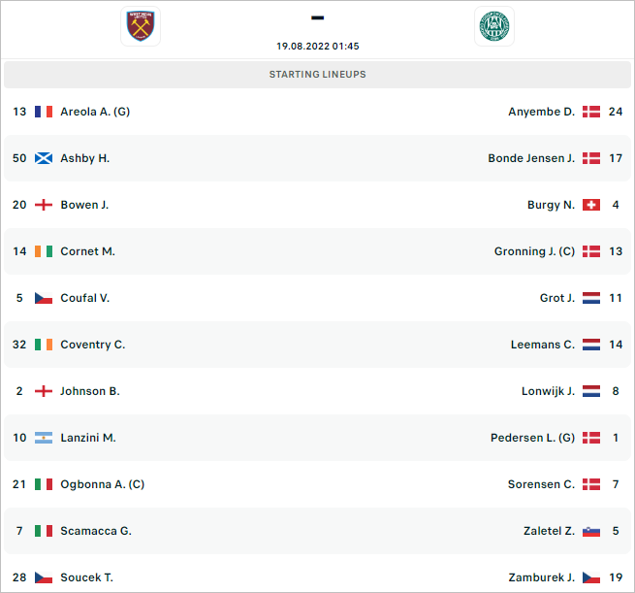635x593 pixels.
Task: Open captain Ogbonna A. (C) profile
Action: [x=103, y=484]
